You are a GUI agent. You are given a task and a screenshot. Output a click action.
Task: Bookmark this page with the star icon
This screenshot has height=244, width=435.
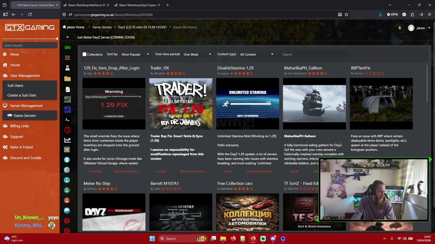346,15
